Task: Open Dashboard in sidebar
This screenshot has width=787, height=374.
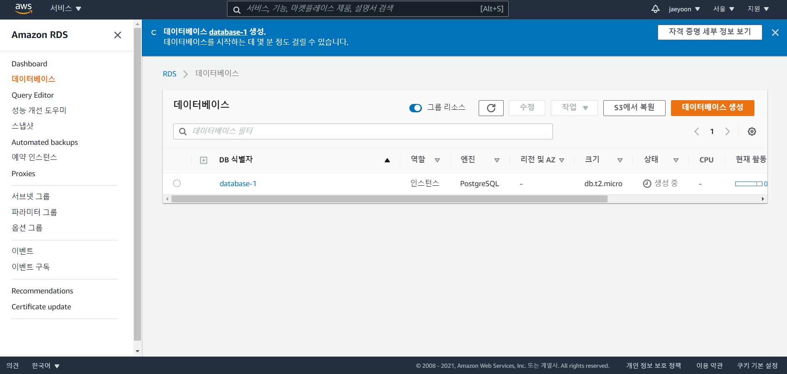Action: pos(29,64)
